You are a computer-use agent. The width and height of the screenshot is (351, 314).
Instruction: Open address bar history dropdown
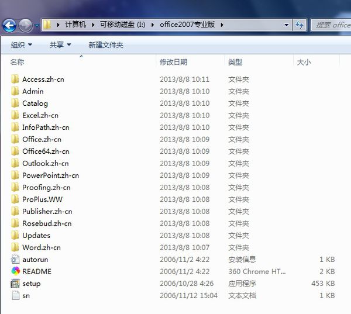286,25
